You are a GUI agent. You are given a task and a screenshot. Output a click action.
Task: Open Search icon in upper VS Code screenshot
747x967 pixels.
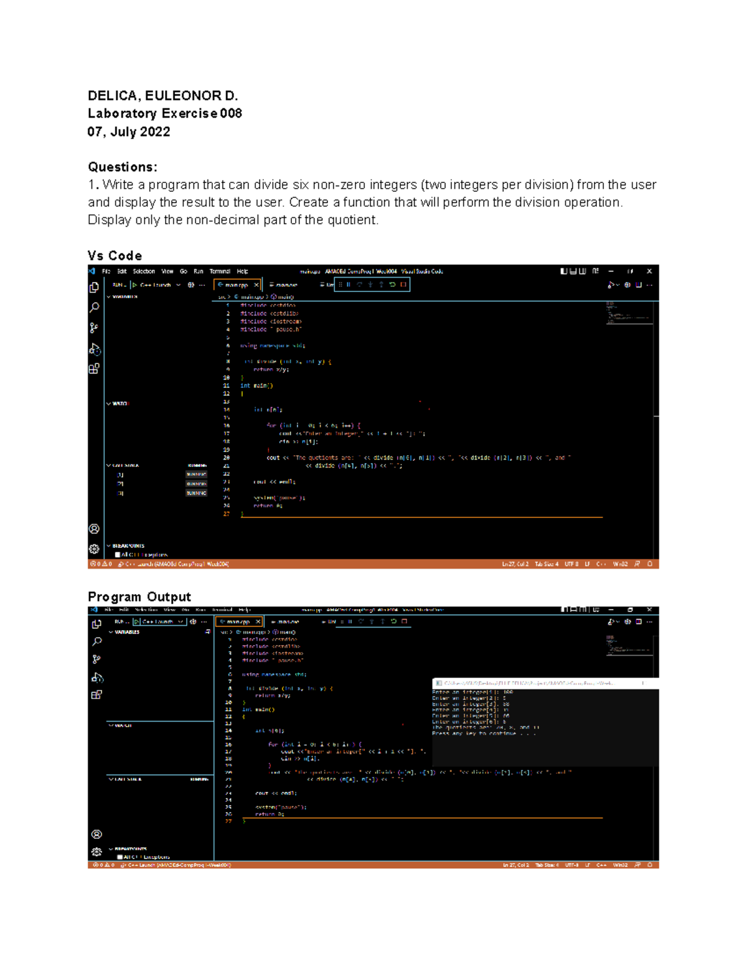pyautogui.click(x=94, y=308)
